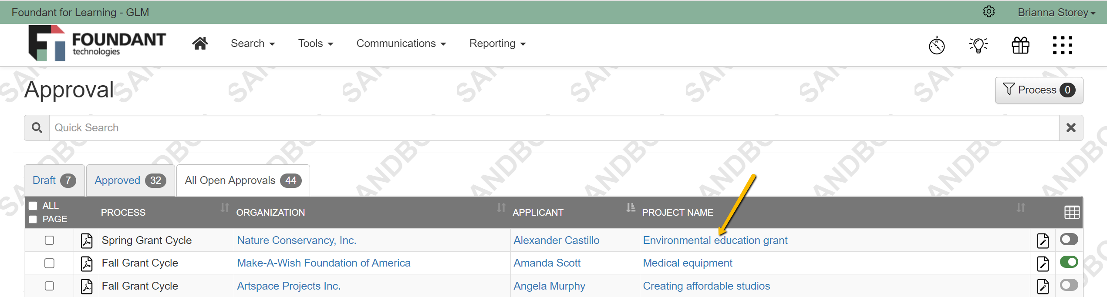Image resolution: width=1107 pixels, height=297 pixels.
Task: Open the settings gear icon
Action: click(x=989, y=12)
